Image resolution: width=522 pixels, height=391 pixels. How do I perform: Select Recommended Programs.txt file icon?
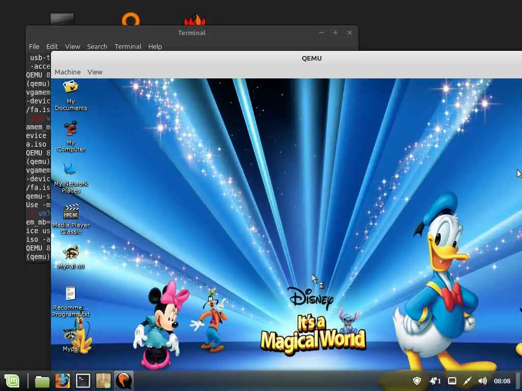point(70,301)
